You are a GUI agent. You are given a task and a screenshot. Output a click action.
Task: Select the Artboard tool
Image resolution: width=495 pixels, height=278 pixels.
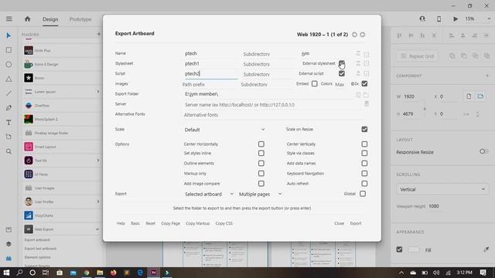pyautogui.click(x=9, y=137)
